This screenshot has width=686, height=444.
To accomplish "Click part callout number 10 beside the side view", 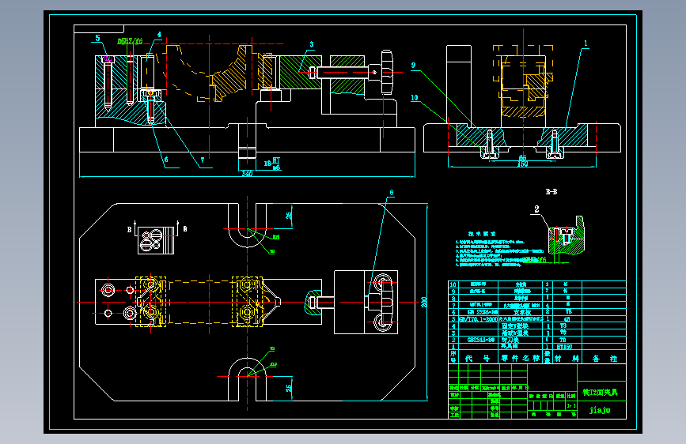I will coord(415,98).
